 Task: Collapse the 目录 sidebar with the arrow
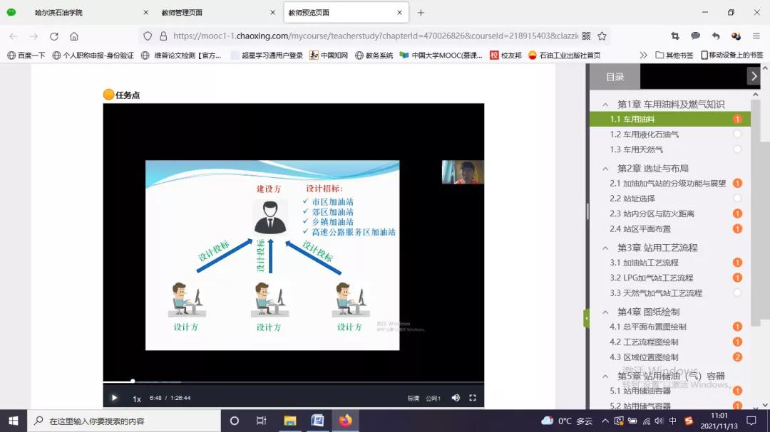coord(753,76)
